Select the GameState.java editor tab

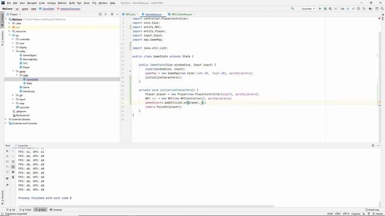click(153, 14)
